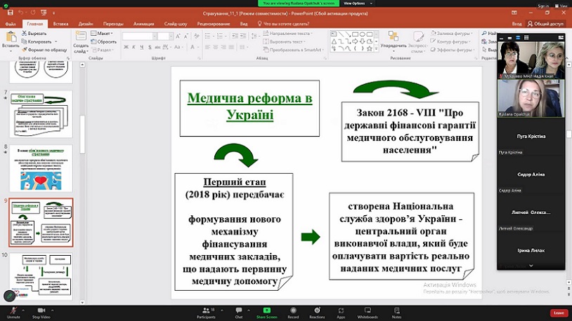
Task: Click Вход sign-in link
Action: 517,24
